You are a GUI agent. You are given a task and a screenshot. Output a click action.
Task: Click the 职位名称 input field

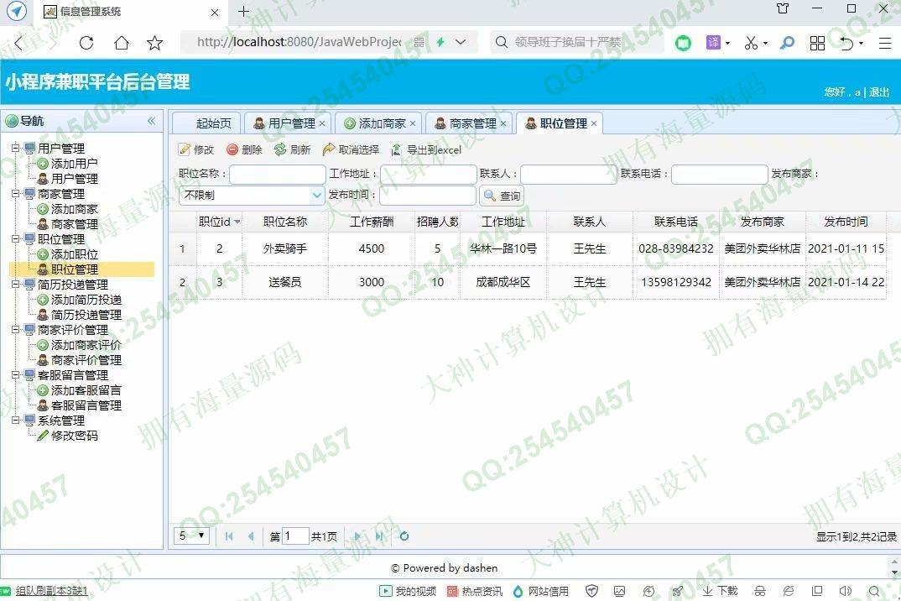tap(278, 175)
